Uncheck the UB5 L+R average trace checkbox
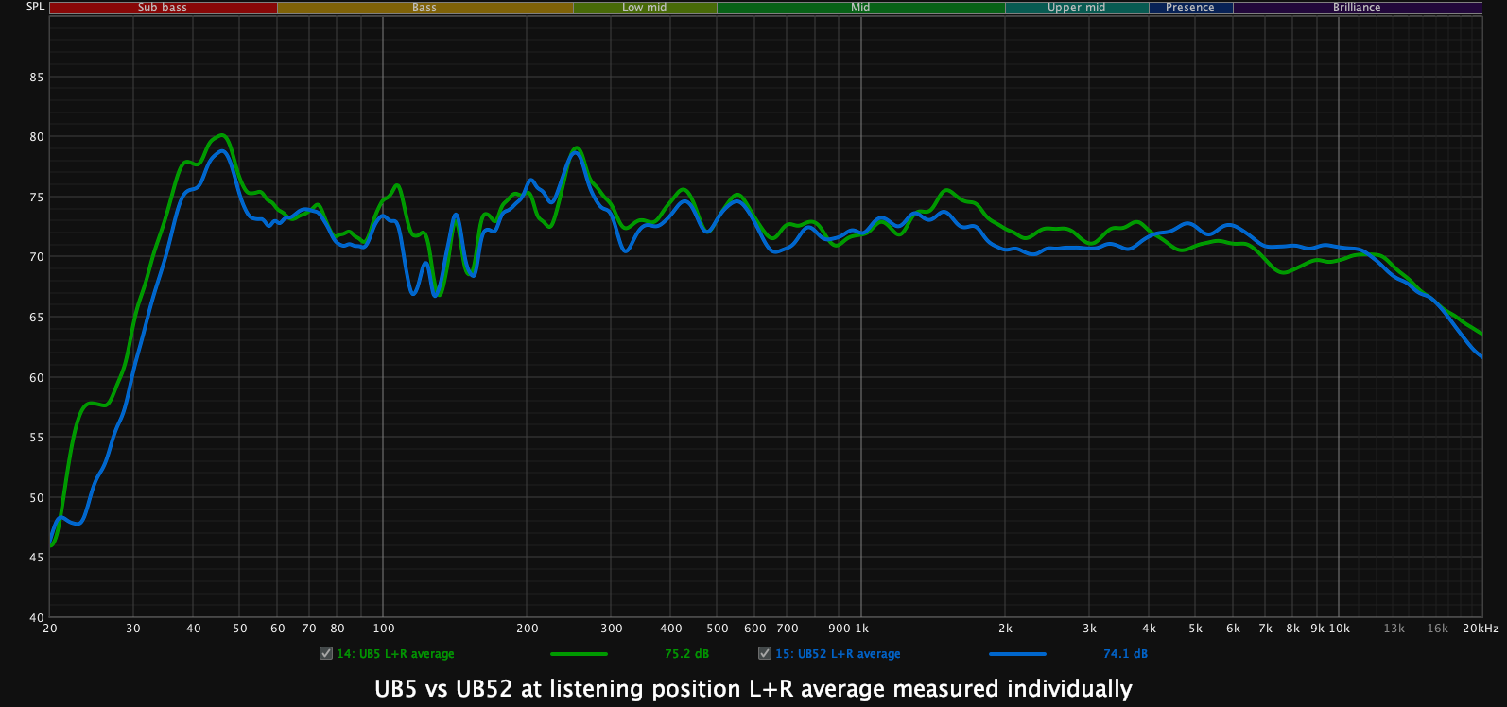 (x=326, y=653)
